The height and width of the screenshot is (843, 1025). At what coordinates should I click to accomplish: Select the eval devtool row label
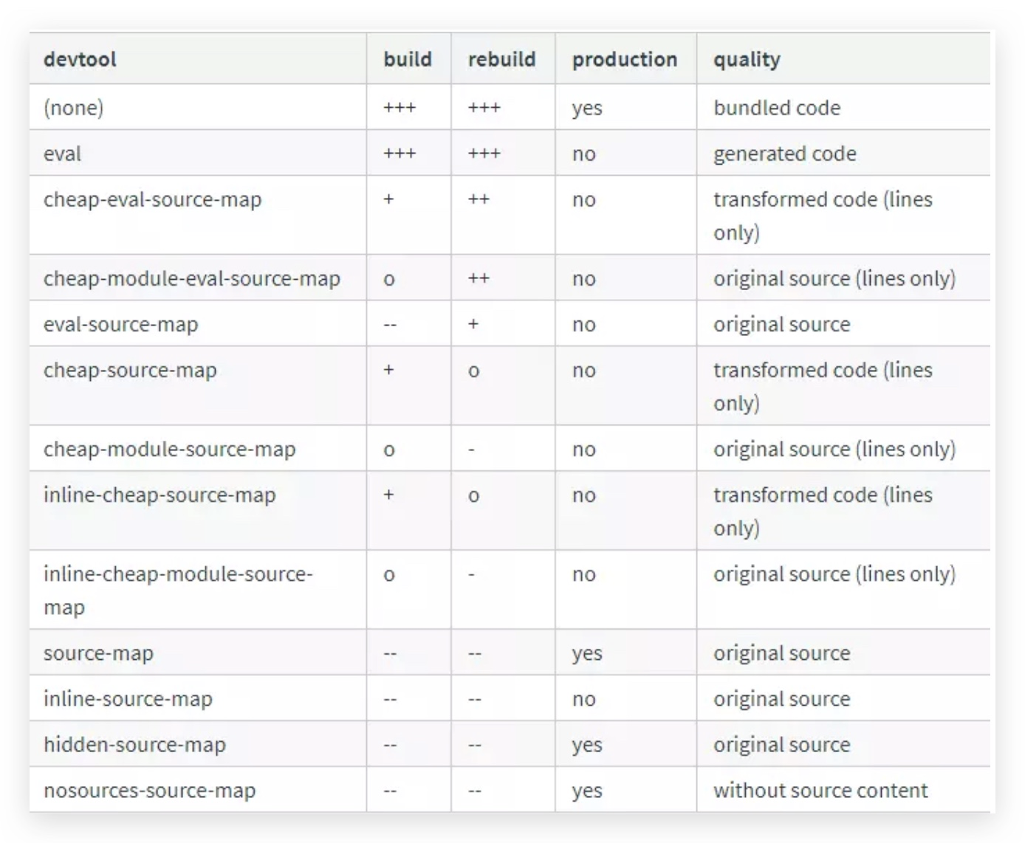click(62, 154)
